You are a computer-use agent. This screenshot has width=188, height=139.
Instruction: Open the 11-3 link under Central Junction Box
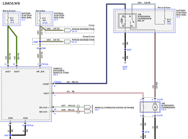56,20
